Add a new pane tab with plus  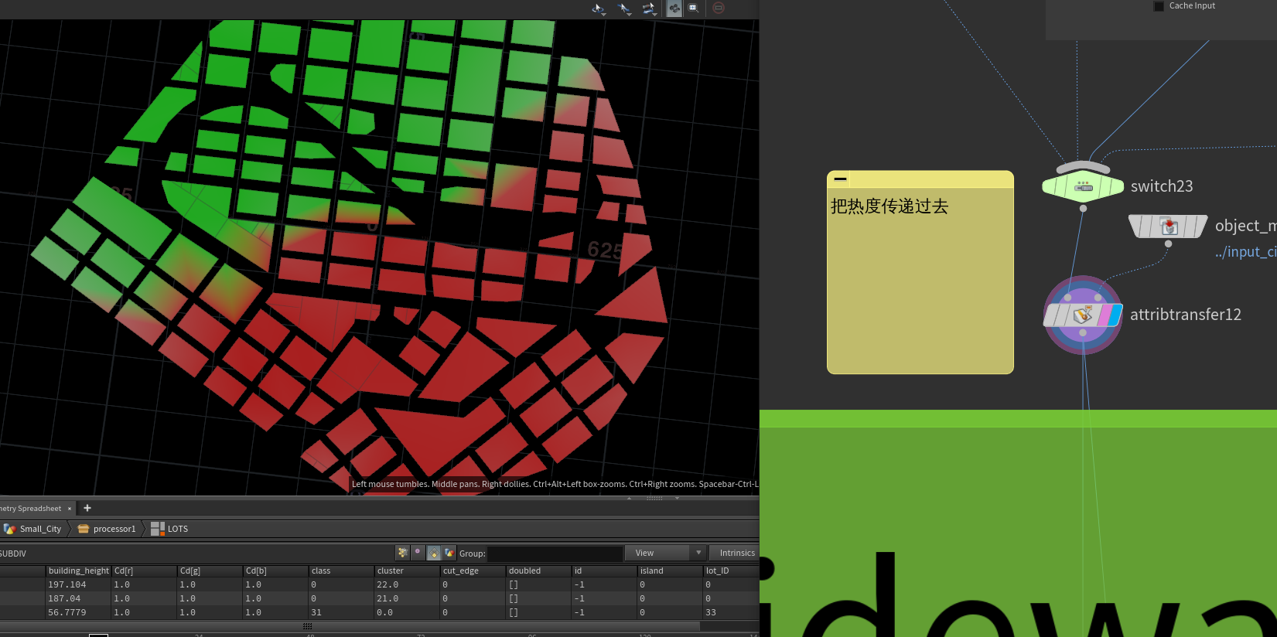87,508
